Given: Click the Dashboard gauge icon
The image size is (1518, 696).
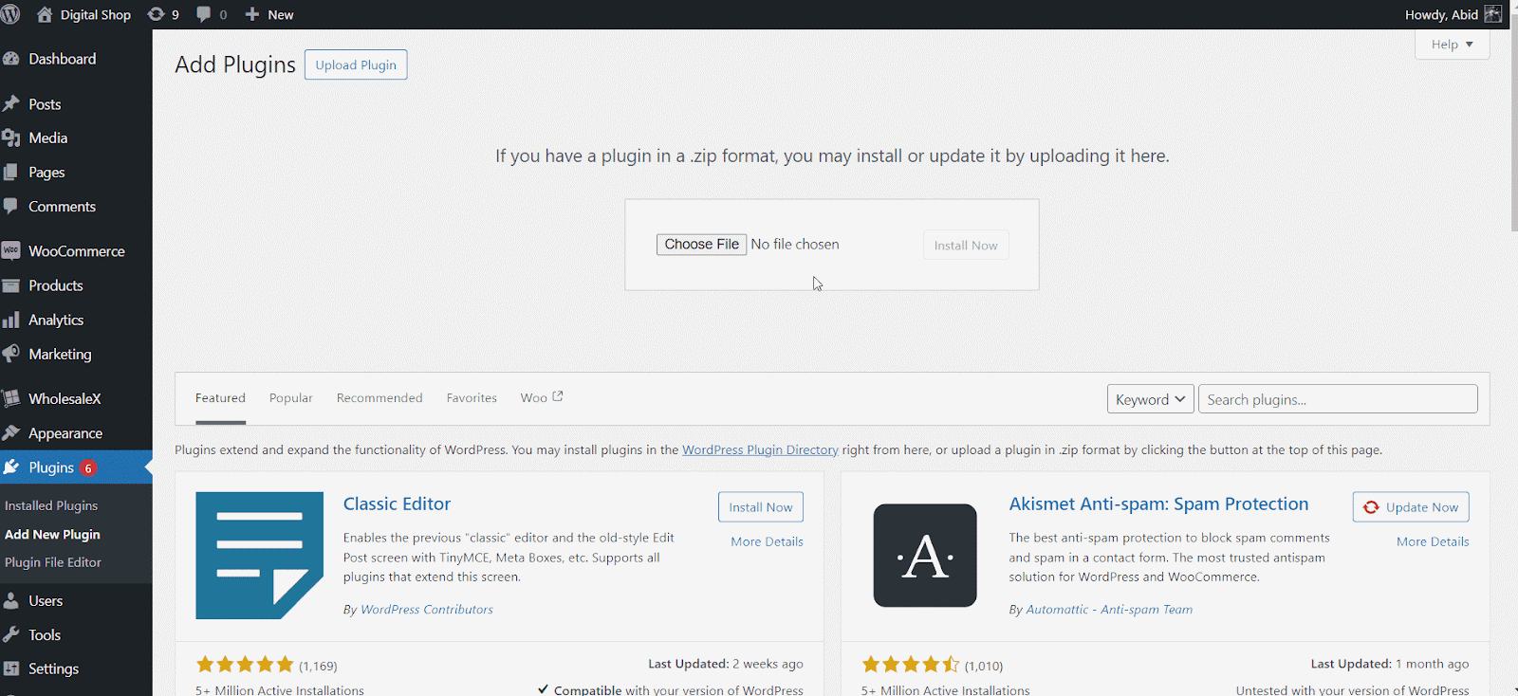Looking at the screenshot, I should 11,59.
